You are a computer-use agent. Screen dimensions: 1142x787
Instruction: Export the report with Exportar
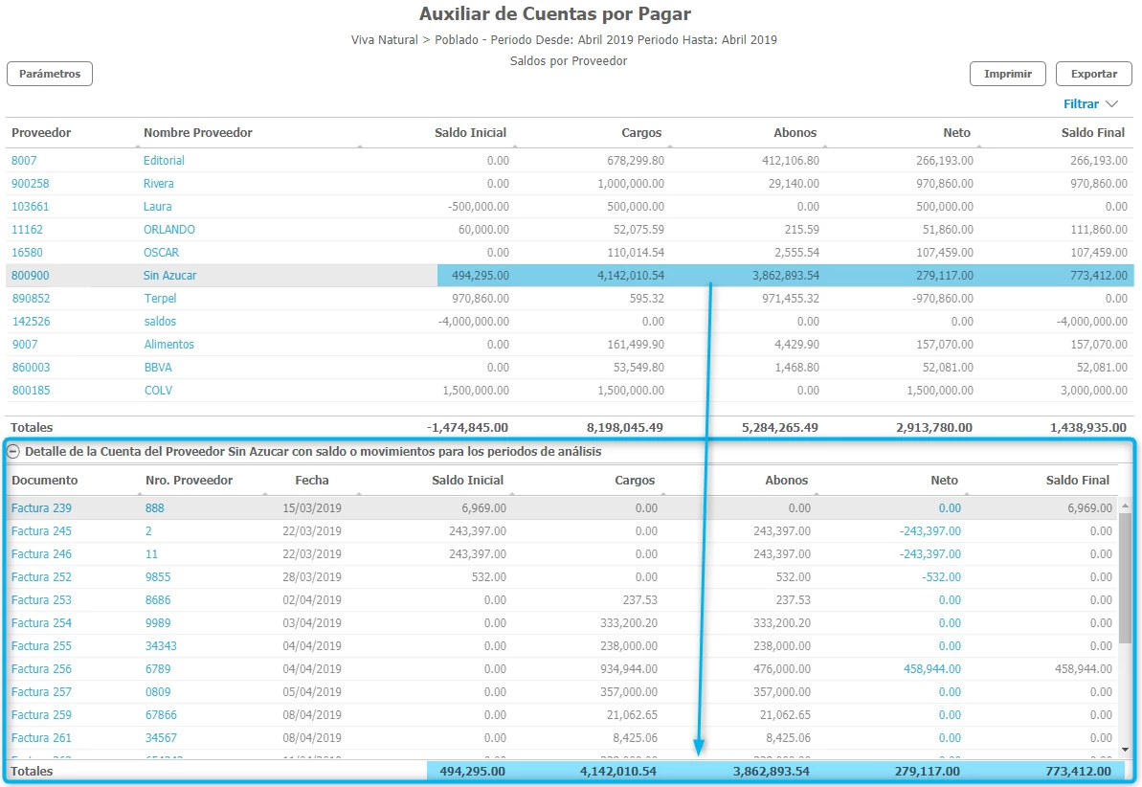click(1093, 74)
